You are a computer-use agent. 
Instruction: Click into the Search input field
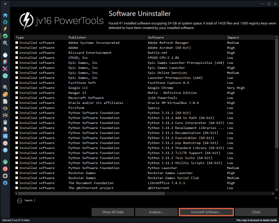pyautogui.click(x=153, y=200)
